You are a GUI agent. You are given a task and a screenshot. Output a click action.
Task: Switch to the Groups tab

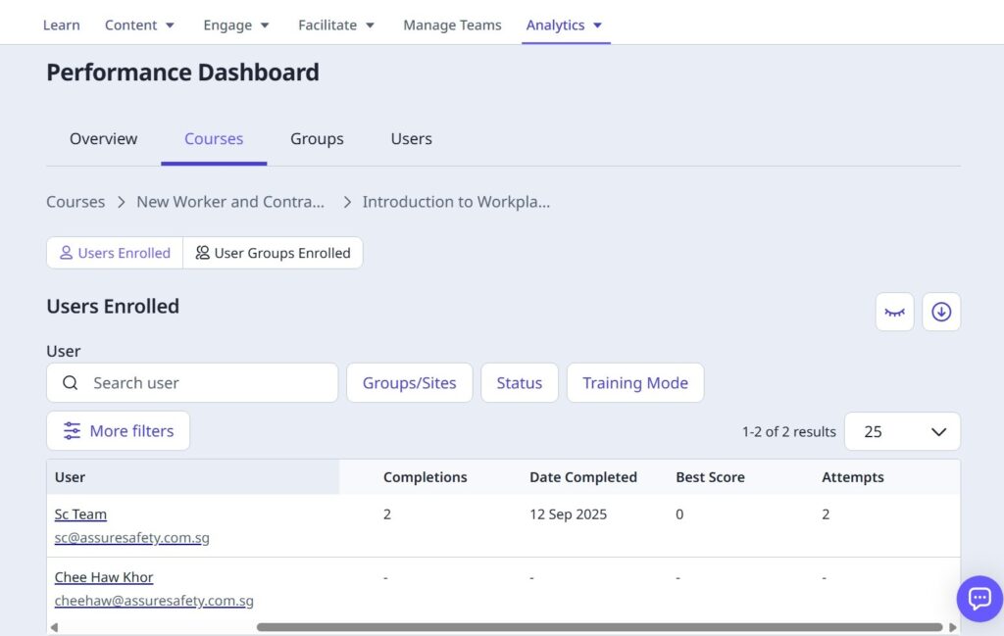(317, 139)
